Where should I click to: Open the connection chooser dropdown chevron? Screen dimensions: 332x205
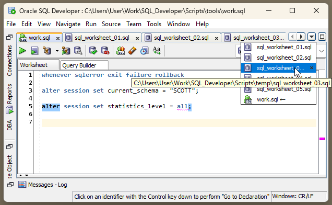coord(322,51)
